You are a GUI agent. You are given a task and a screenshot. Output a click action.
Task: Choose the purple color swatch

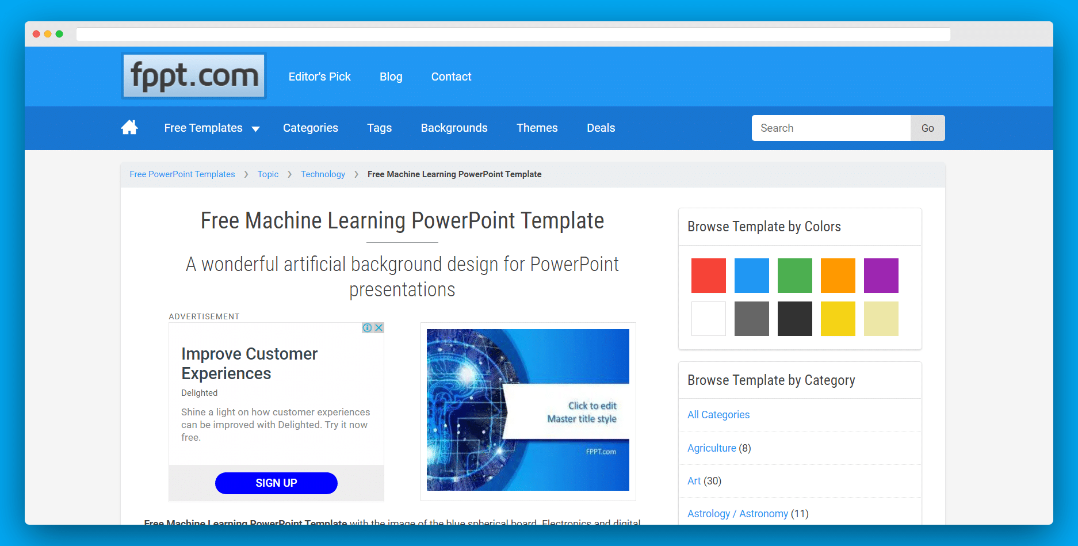point(881,276)
